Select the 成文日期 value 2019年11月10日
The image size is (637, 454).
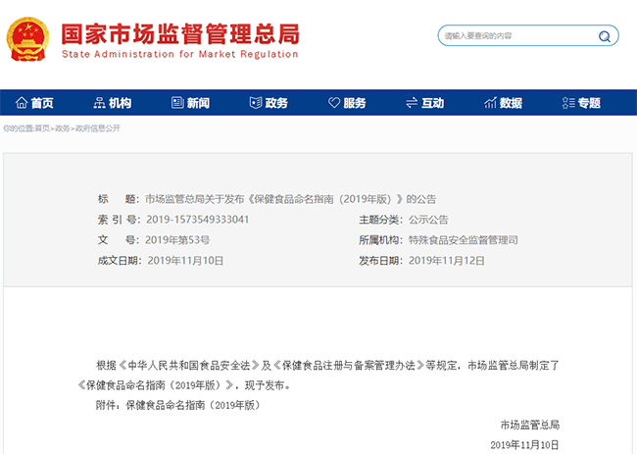[x=185, y=261]
